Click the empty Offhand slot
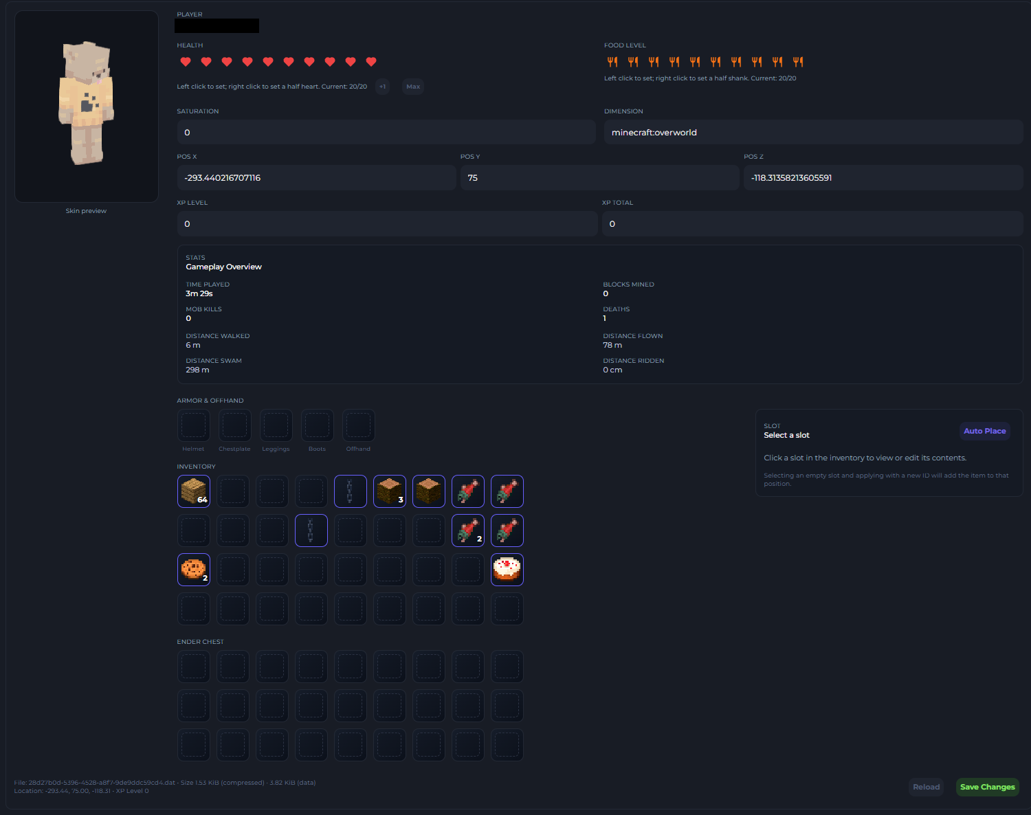1031x815 pixels. (359, 426)
